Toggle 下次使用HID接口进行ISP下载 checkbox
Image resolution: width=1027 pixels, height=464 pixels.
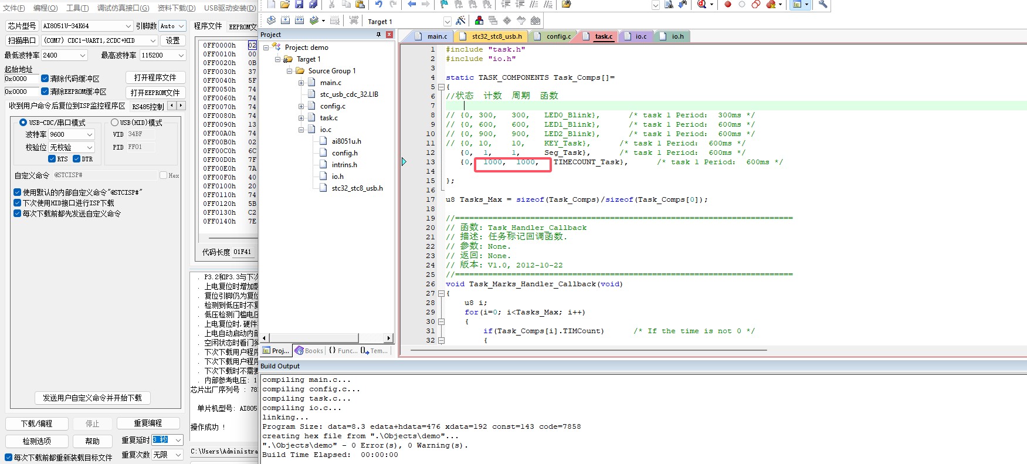point(17,203)
